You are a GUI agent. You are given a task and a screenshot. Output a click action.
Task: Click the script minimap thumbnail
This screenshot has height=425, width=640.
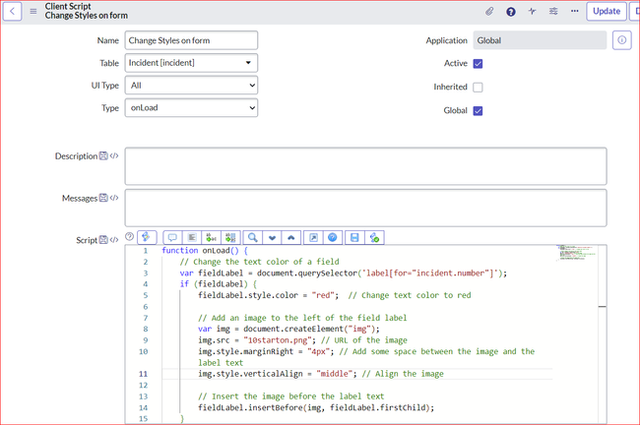576,253
